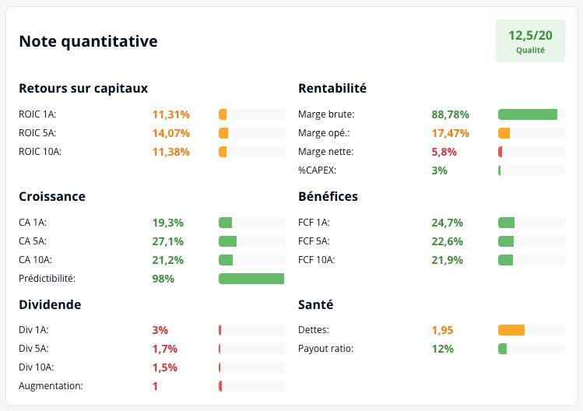Click the Prédictibilité 98% bar
This screenshot has height=411, width=583.
251,279
